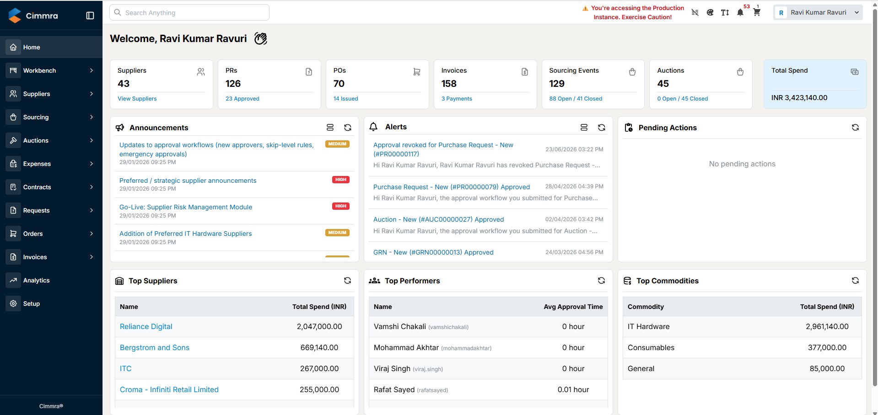Refresh the Pending Actions panel
This screenshot has height=415, width=878.
855,128
